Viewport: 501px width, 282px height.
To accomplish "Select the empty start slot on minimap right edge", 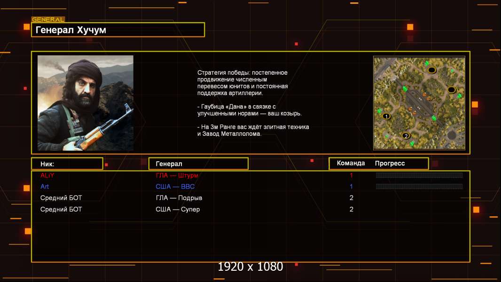I will pyautogui.click(x=451, y=90).
